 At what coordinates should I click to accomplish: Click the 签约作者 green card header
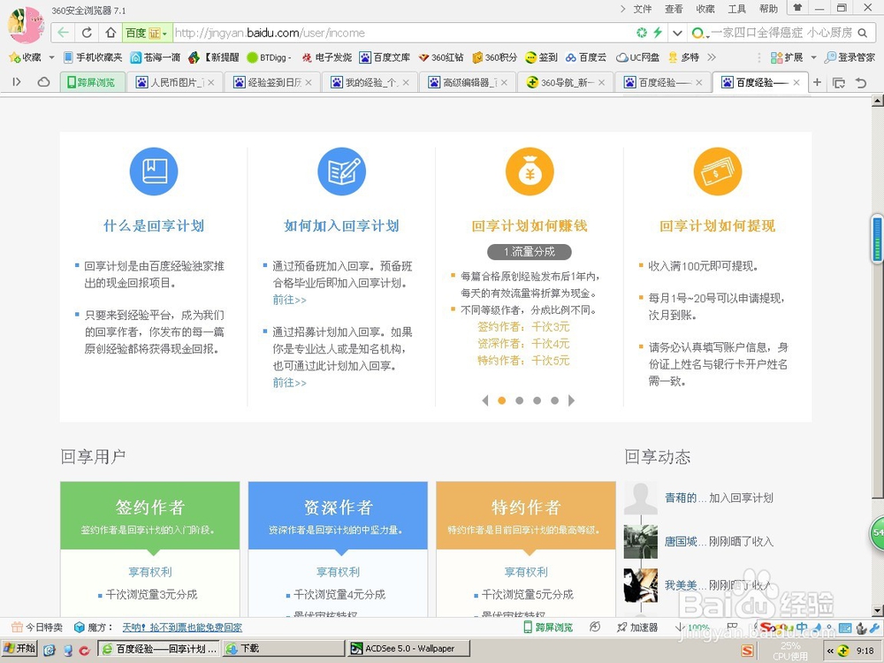[x=150, y=515]
